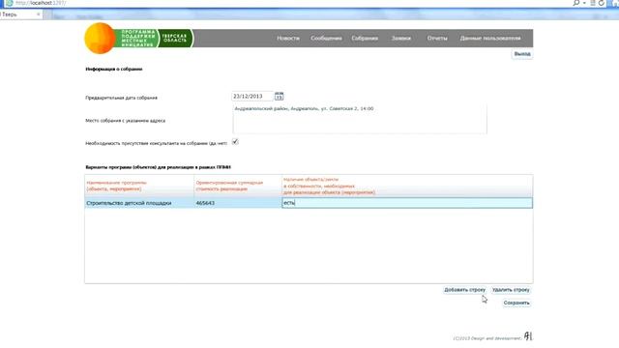The height and width of the screenshot is (348, 619).
Task: Click the cell input containing есть
Action: point(407,203)
